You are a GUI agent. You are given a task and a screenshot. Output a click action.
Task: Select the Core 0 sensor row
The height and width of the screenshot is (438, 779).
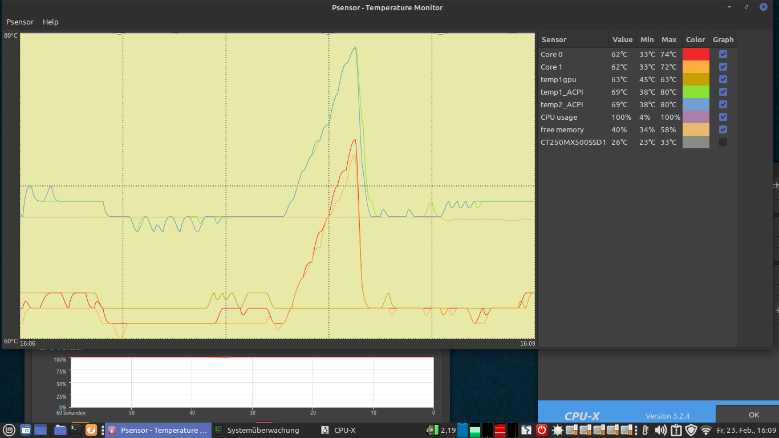pos(638,54)
